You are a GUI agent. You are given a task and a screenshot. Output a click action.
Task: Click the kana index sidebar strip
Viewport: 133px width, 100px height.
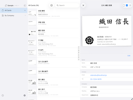79,53
